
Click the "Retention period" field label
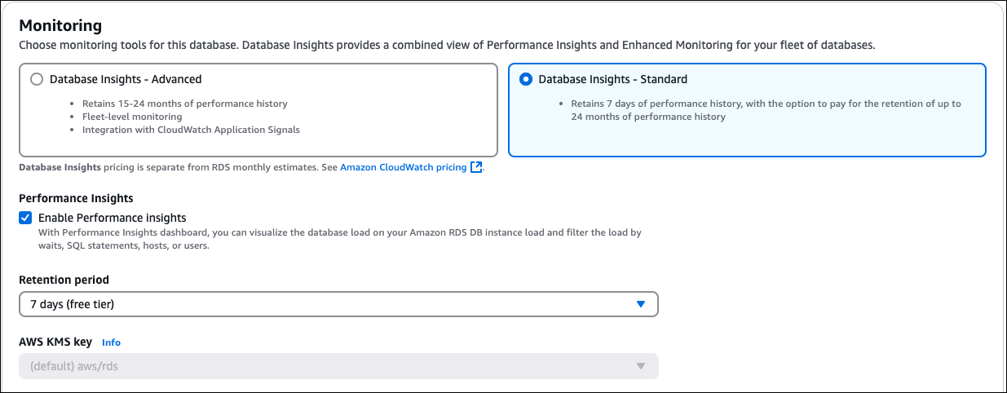pos(64,280)
